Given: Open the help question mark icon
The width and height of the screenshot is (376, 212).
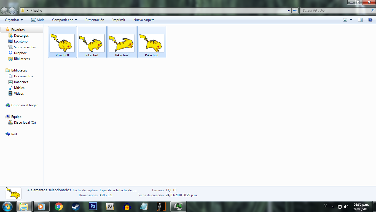Looking at the screenshot, I should 370,20.
